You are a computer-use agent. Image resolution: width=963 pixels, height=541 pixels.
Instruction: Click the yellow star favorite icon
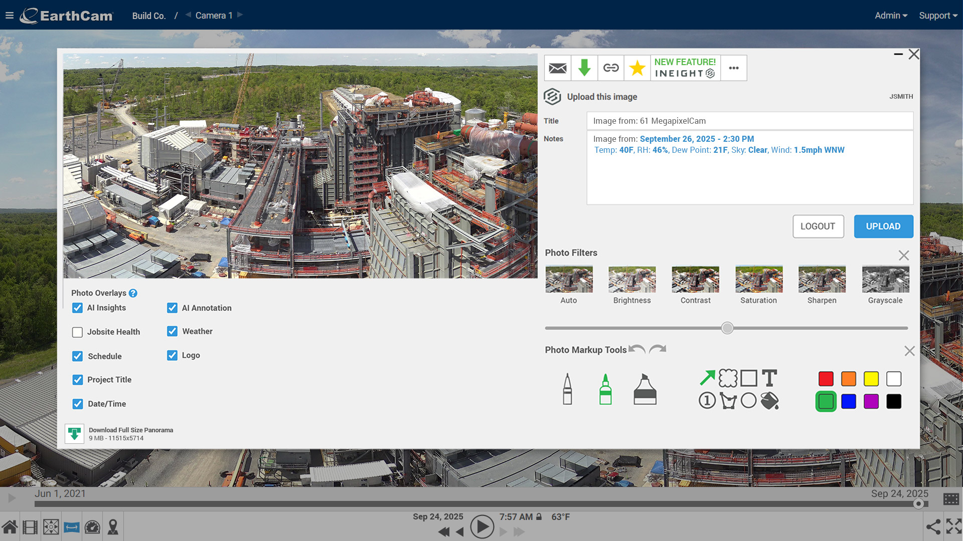pyautogui.click(x=637, y=68)
